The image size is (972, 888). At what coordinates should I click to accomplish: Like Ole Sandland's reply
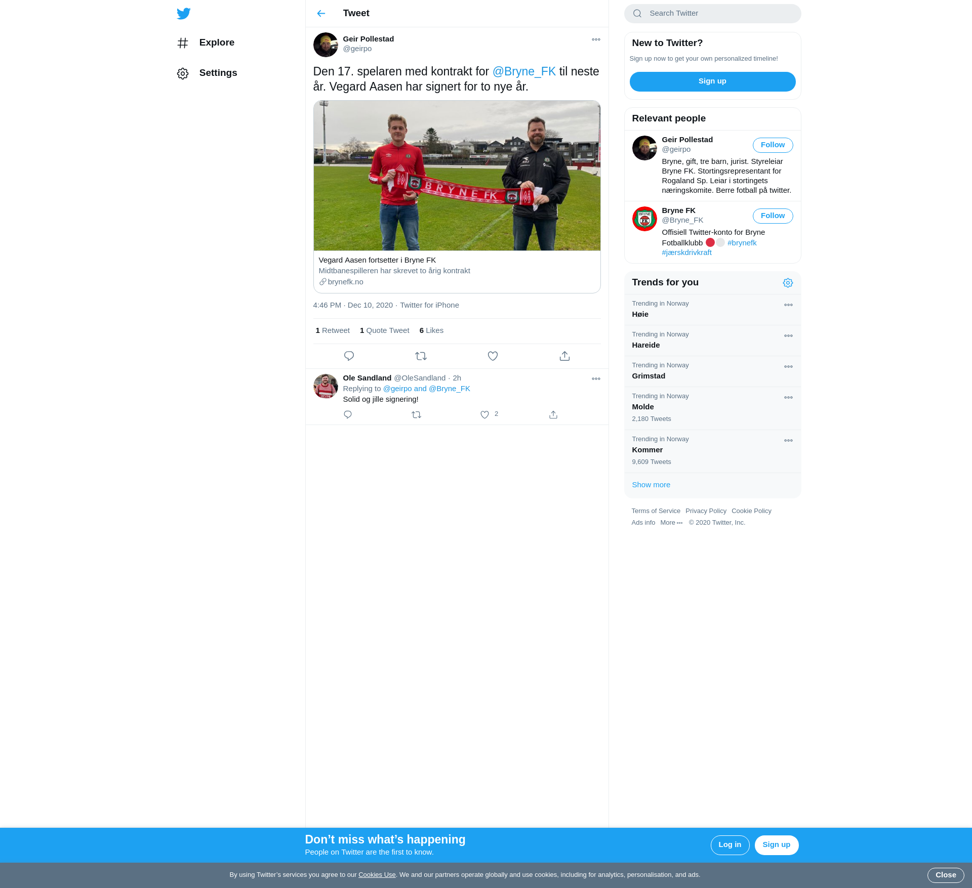pyautogui.click(x=484, y=414)
